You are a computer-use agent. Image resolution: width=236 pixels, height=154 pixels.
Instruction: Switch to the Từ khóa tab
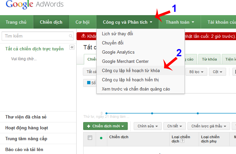209,59
